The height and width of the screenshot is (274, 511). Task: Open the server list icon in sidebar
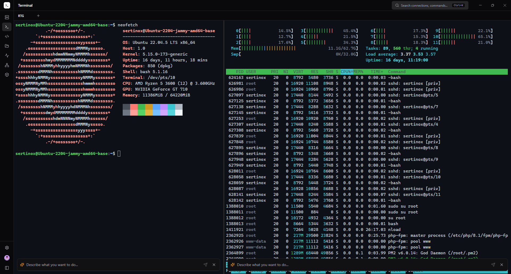[7, 17]
